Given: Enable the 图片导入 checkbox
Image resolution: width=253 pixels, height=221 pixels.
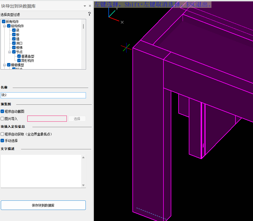Looking at the screenshot, I should (x=2, y=118).
